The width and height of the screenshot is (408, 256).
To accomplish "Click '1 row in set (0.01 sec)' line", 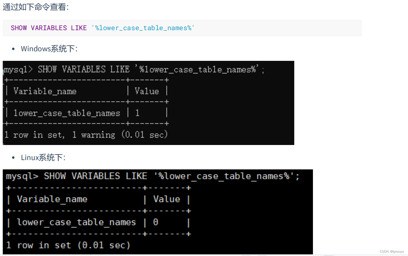I will 68,245.
